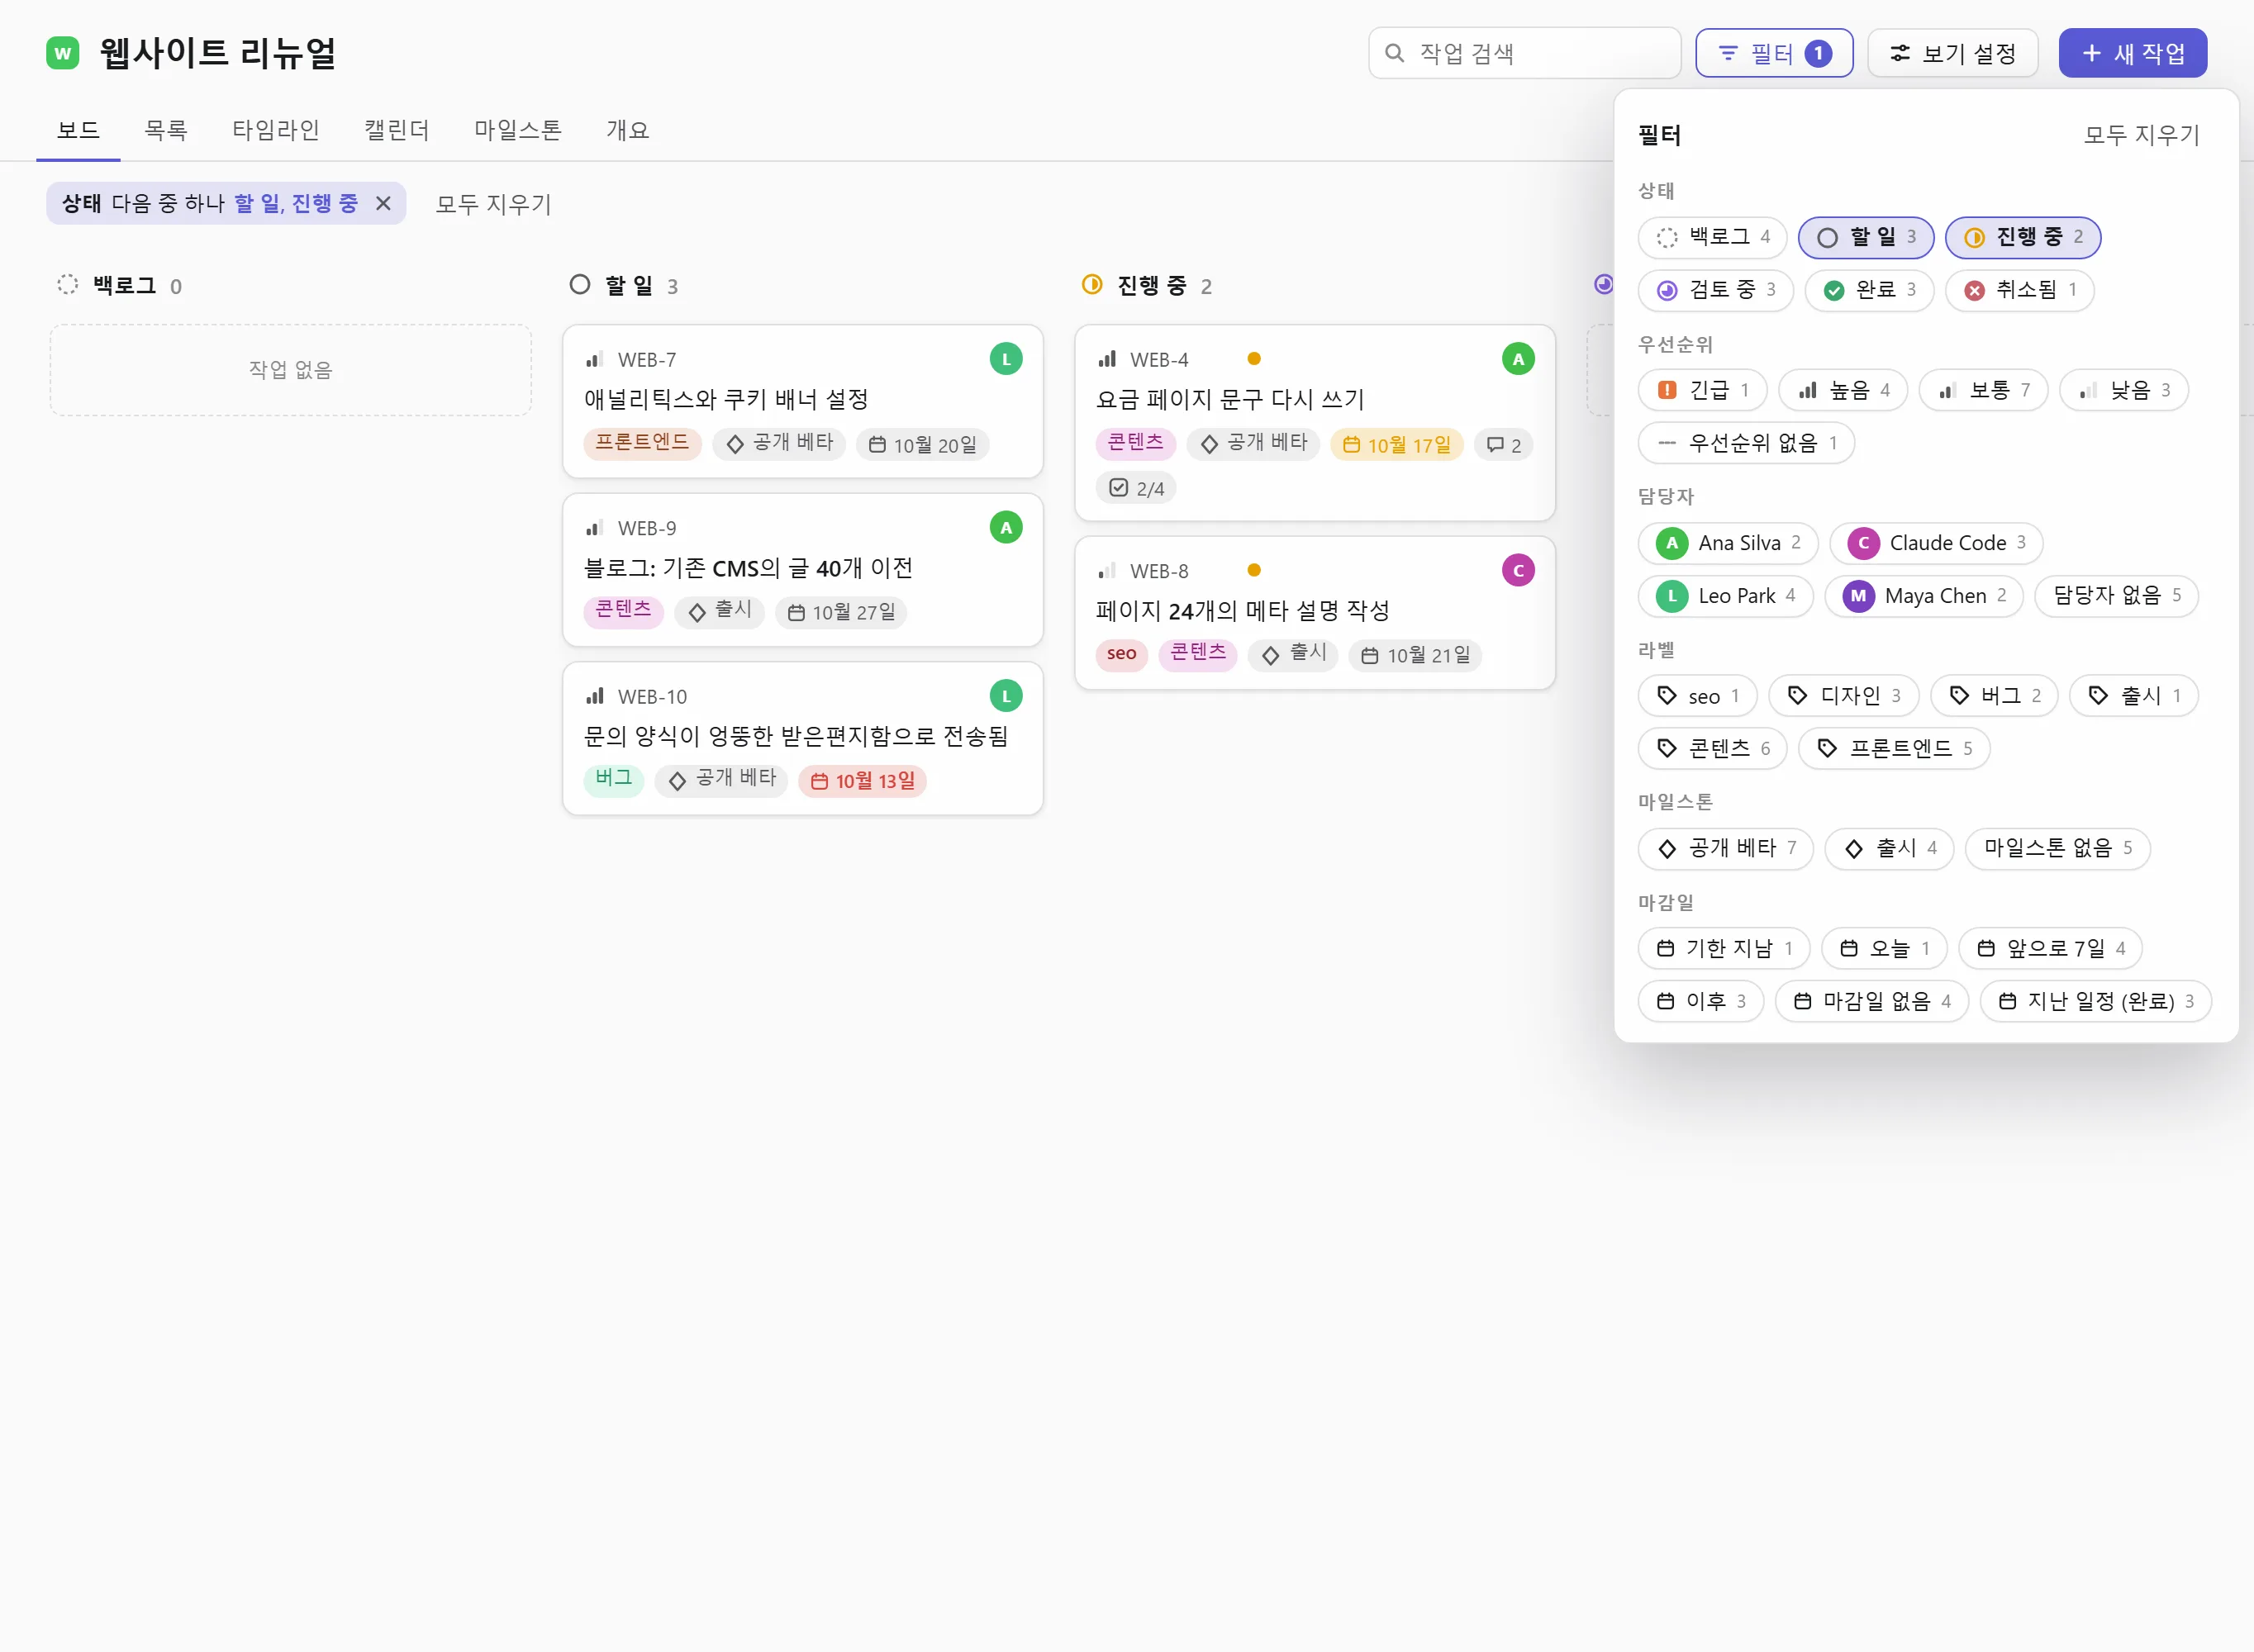
Task: Click 10월 13일 overdue date on WEB-10
Action: pyautogui.click(x=862, y=781)
